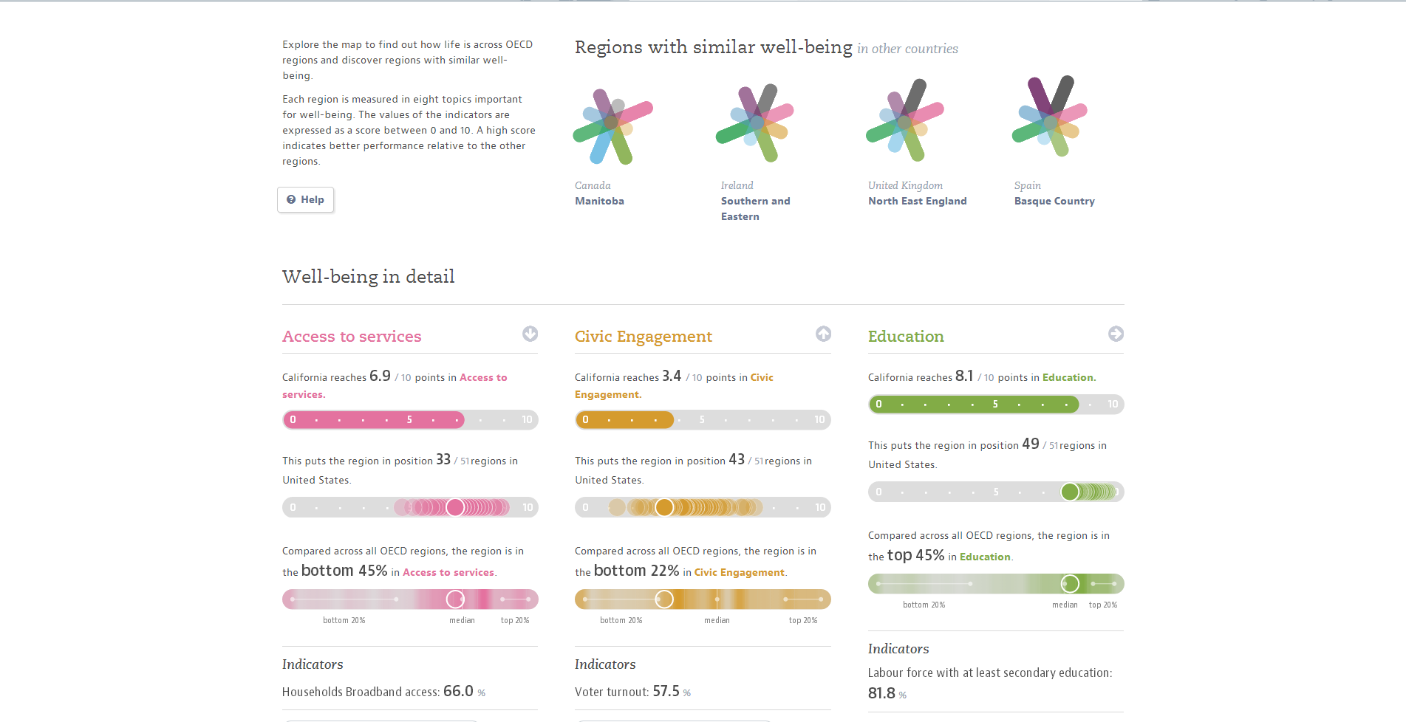Open the right arrow next to Education
The width and height of the screenshot is (1406, 722).
coord(1116,334)
